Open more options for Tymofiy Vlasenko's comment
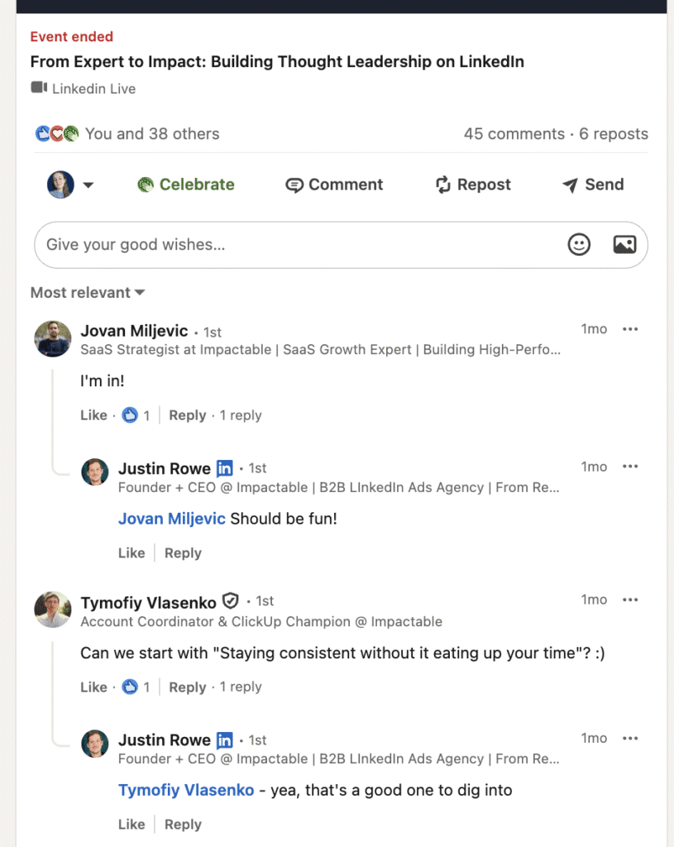This screenshot has height=847, width=674. coord(630,600)
